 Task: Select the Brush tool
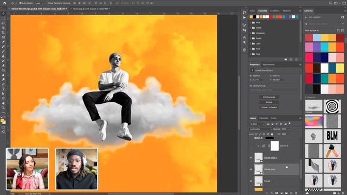(x=3, y=51)
